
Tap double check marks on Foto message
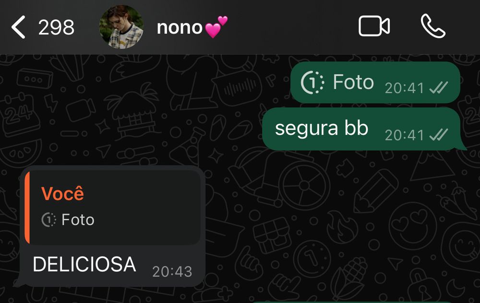click(x=439, y=88)
